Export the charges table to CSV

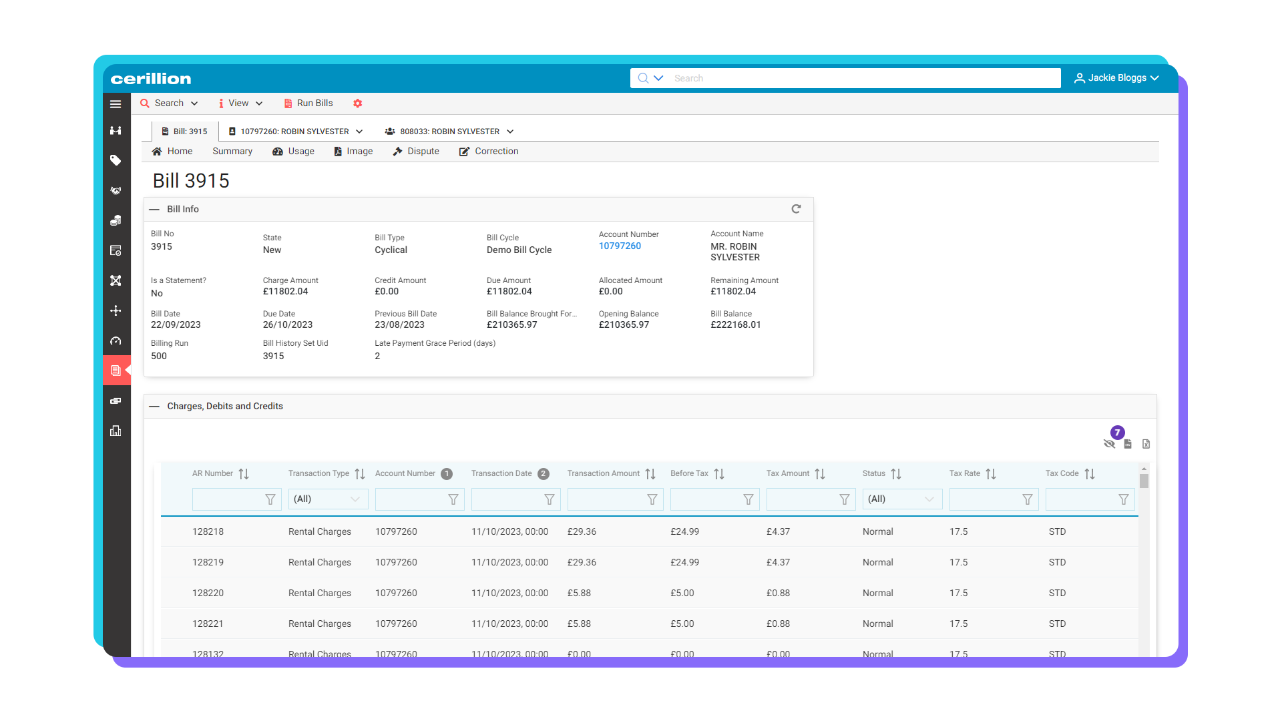(1128, 443)
